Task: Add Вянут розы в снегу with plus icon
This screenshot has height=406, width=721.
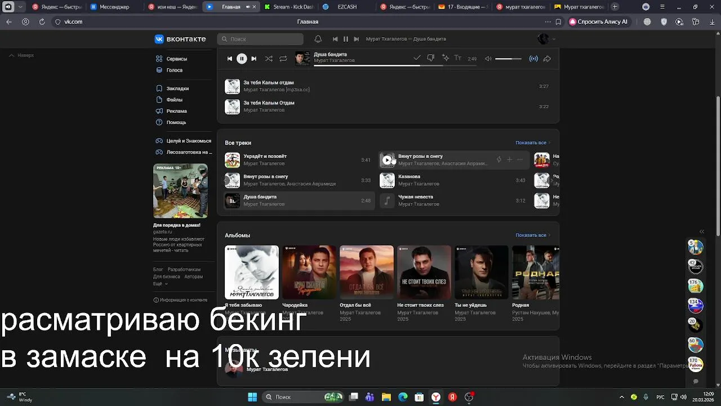Action: point(509,160)
